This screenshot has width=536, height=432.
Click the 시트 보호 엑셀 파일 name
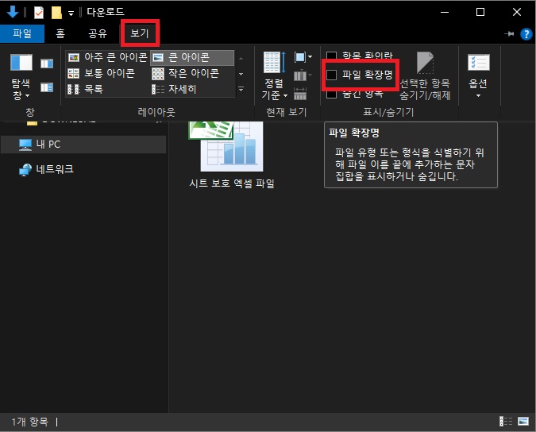[x=232, y=183]
